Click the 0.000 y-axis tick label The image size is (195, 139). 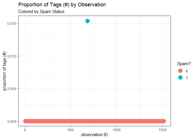click(12, 121)
